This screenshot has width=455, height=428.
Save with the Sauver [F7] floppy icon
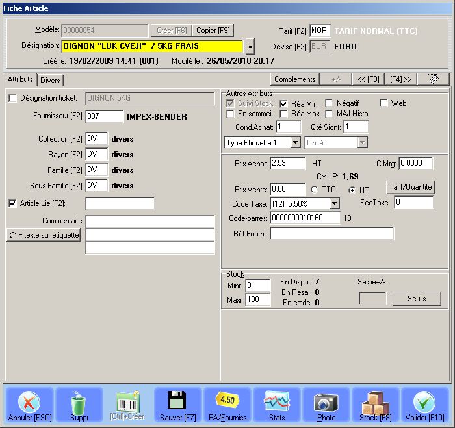click(x=177, y=400)
